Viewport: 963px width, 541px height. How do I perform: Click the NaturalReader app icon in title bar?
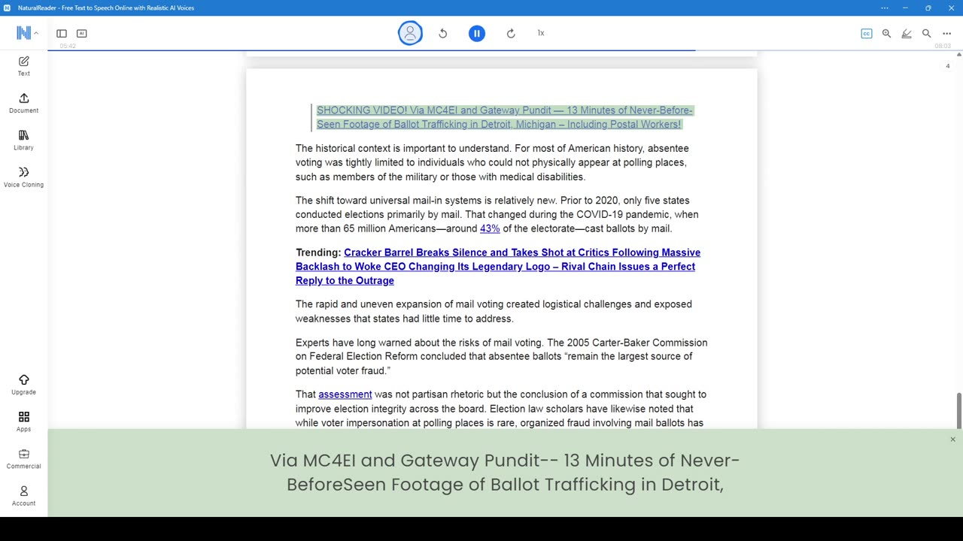point(7,8)
